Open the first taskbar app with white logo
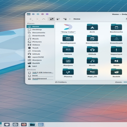 [7, 124]
